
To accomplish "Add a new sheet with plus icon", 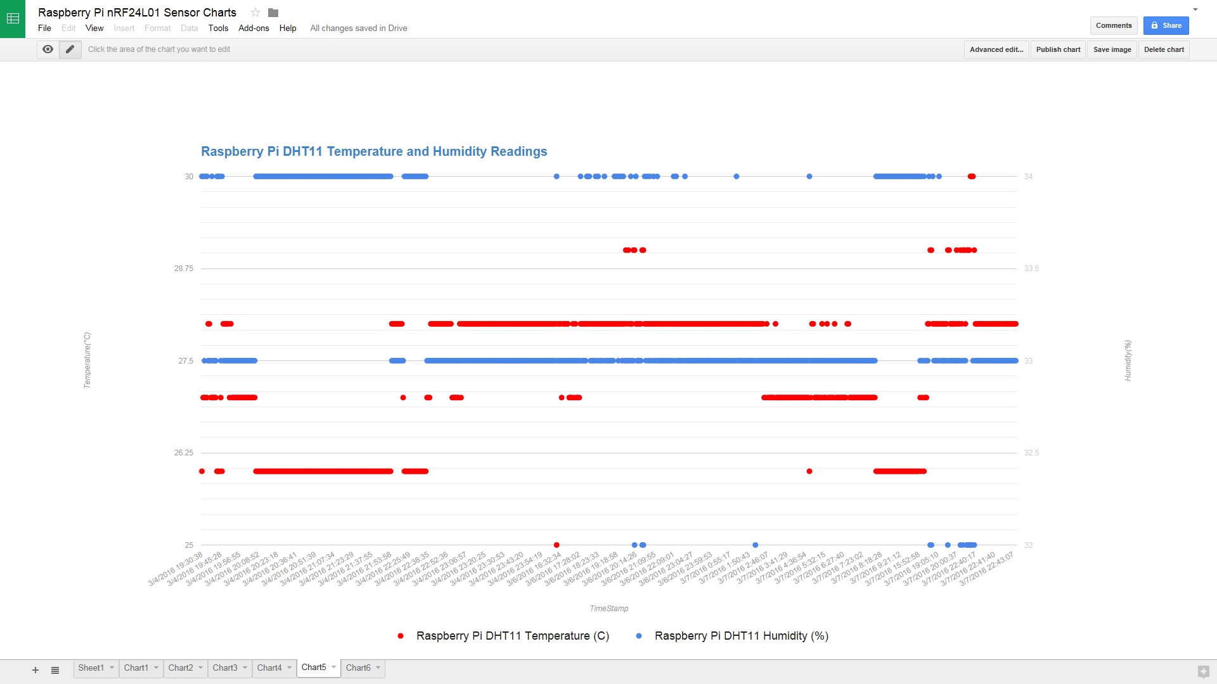I will [35, 670].
